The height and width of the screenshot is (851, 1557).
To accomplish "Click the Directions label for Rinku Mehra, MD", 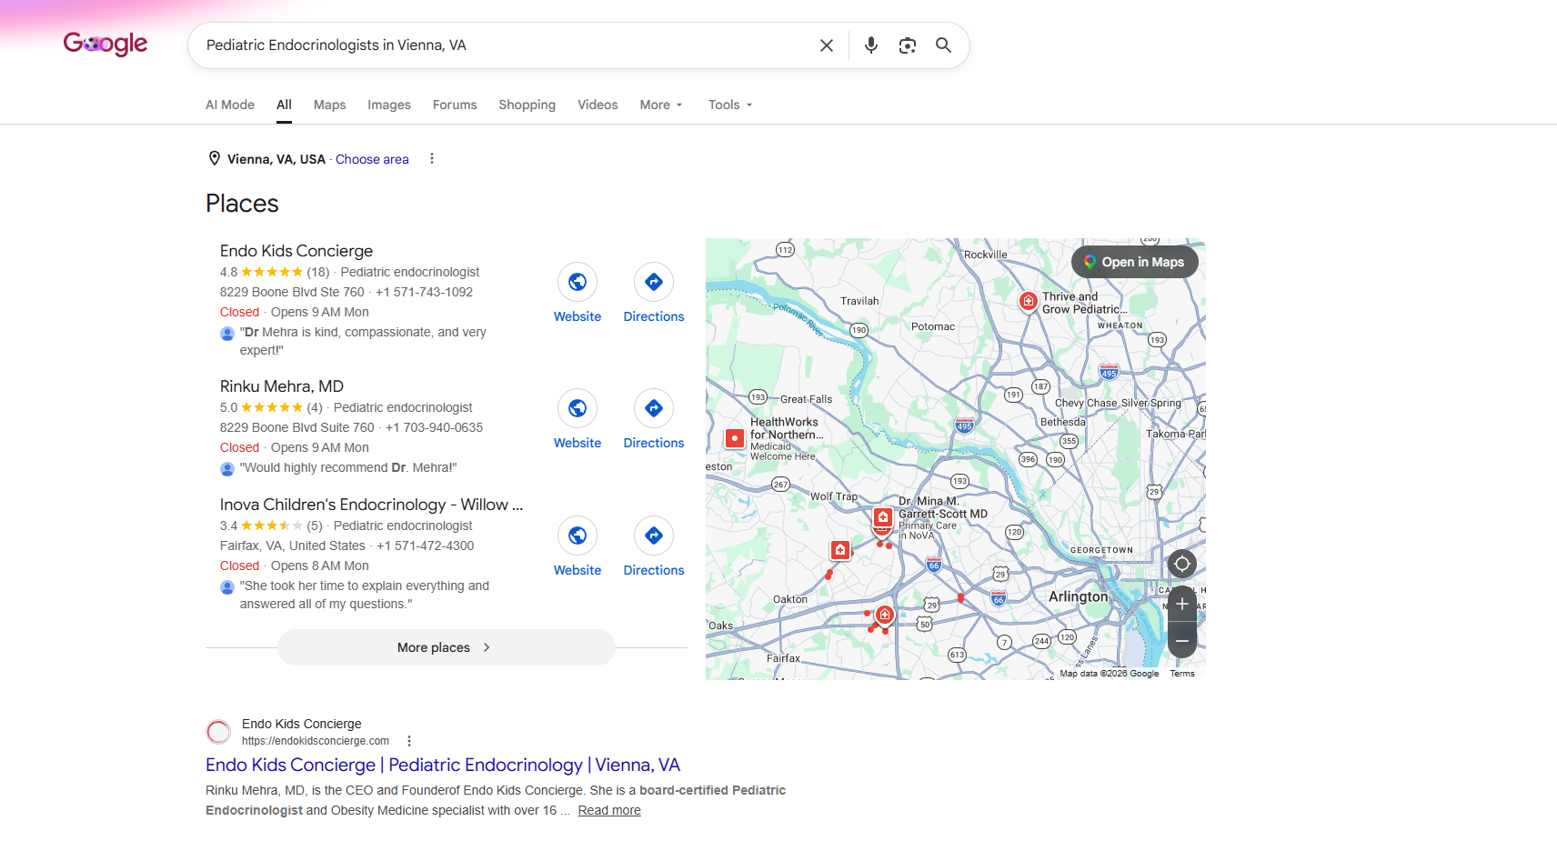I will coord(654,443).
